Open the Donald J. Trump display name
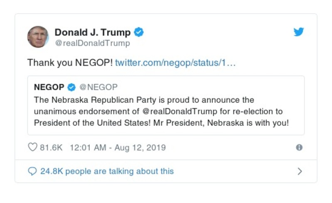Screen dimensions: 332x203 (x=92, y=32)
